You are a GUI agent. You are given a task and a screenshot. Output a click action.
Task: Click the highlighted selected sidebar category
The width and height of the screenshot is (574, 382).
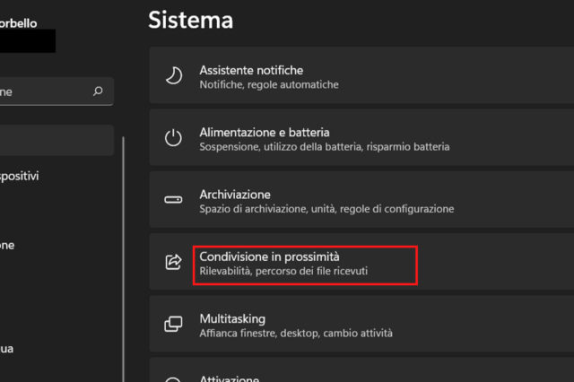tap(54, 140)
